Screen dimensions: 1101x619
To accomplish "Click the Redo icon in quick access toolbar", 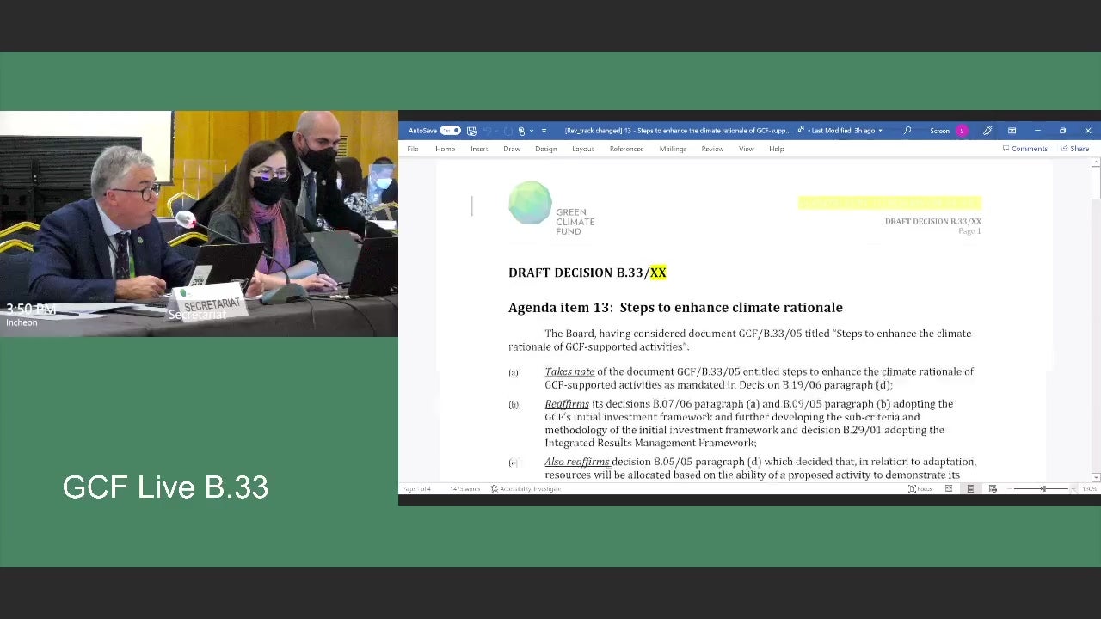I will coord(507,131).
